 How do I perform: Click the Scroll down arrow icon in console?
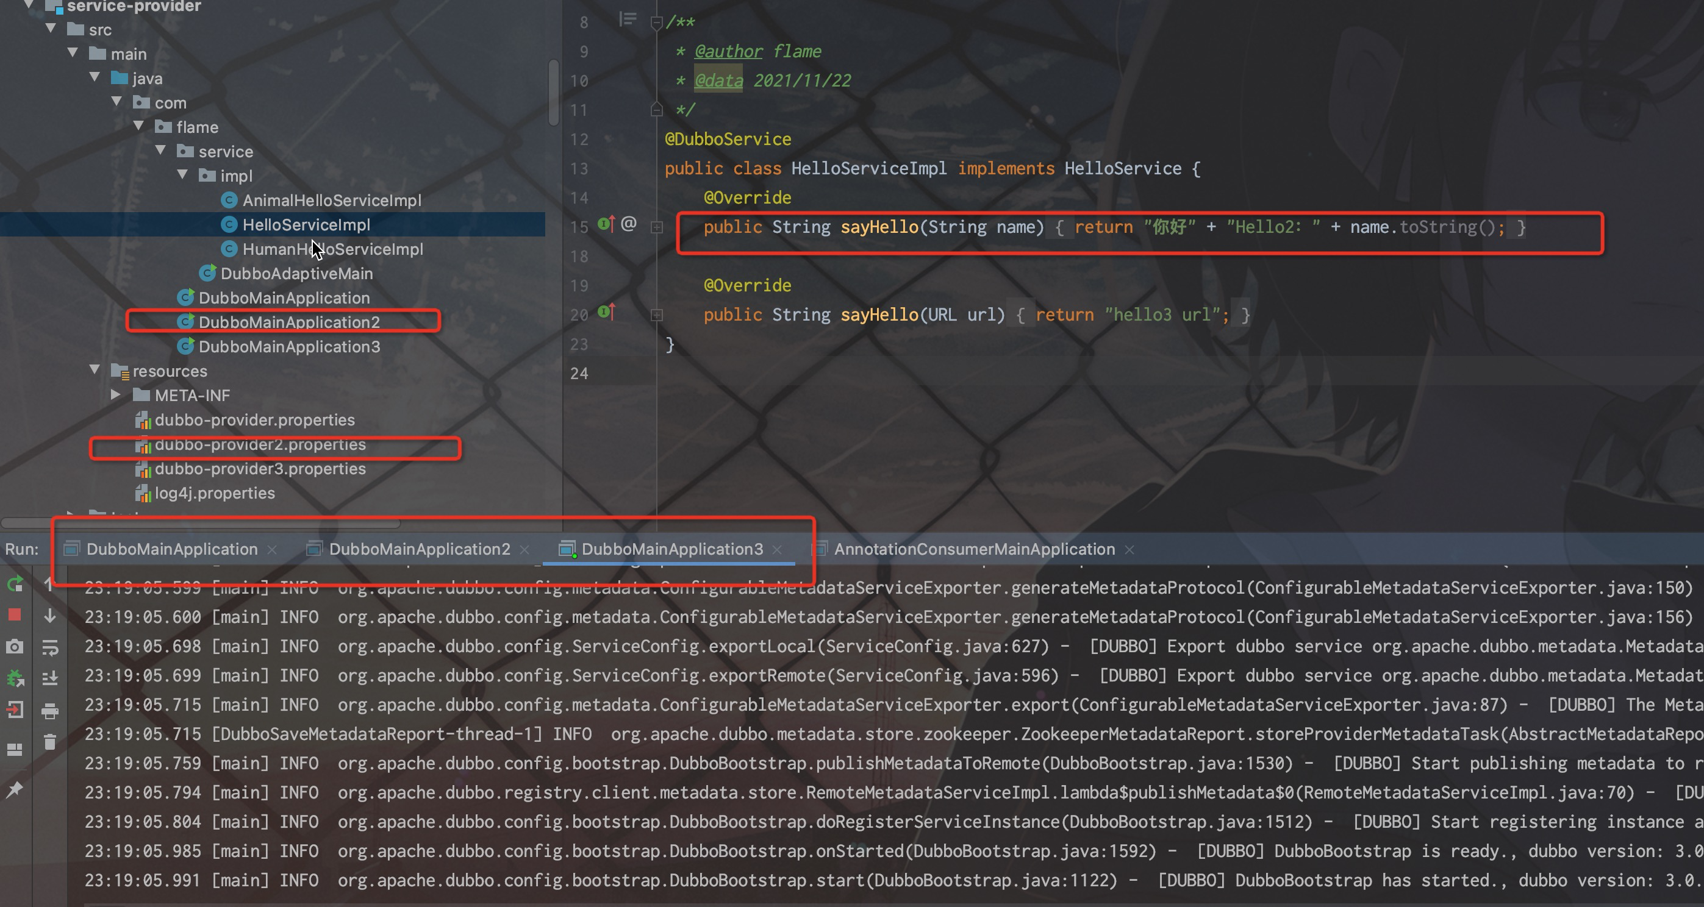point(49,616)
